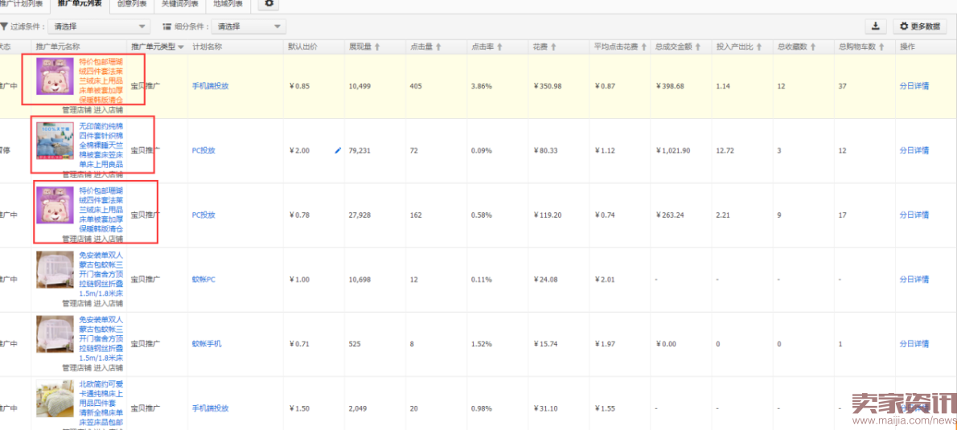This screenshot has width=957, height=430.
Task: Sort by 总收藏数 column arrow
Action: tap(813, 47)
